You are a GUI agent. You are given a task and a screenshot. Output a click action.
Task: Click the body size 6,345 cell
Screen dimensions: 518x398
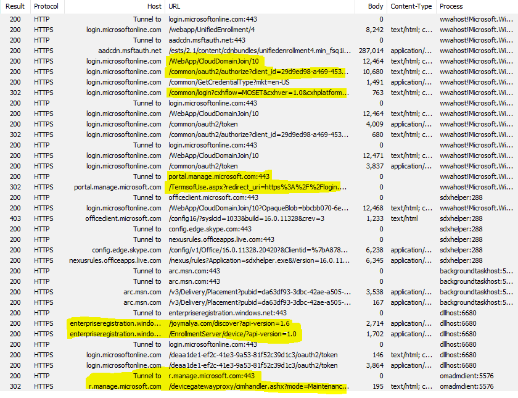point(375,260)
